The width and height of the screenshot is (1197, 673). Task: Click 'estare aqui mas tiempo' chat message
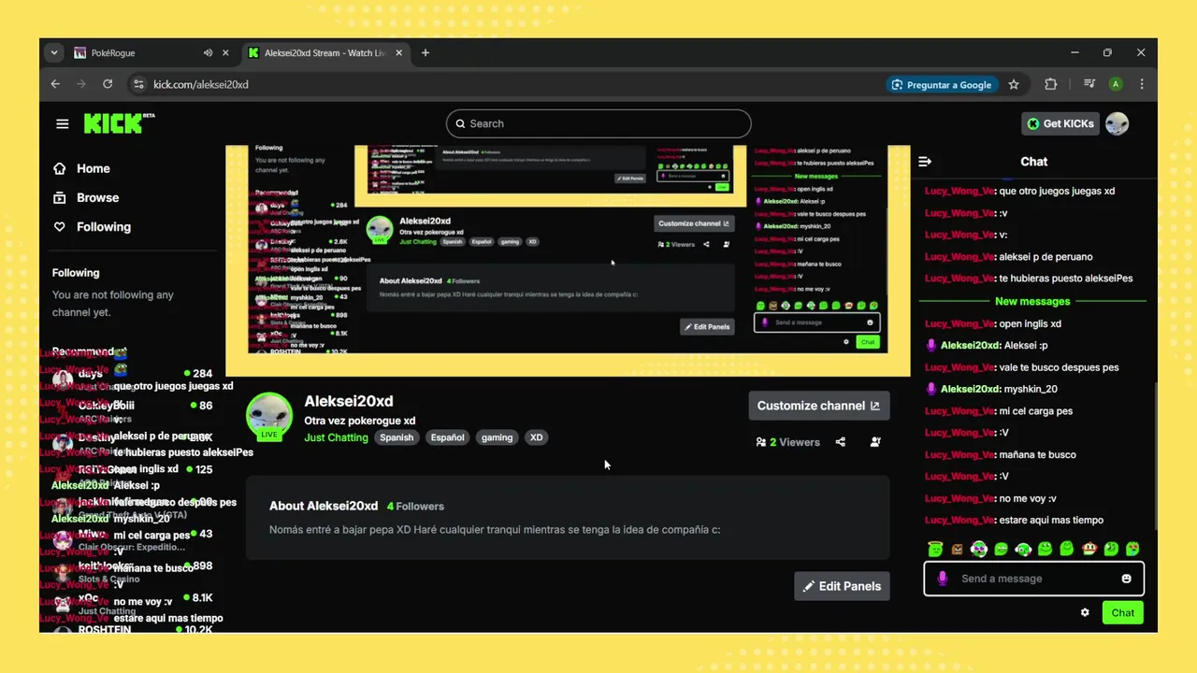click(x=1051, y=521)
